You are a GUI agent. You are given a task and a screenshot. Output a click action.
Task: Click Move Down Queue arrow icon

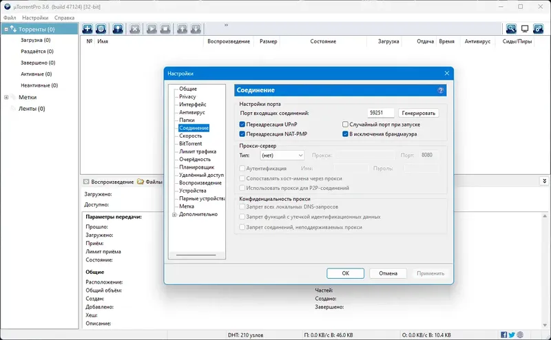196,29
